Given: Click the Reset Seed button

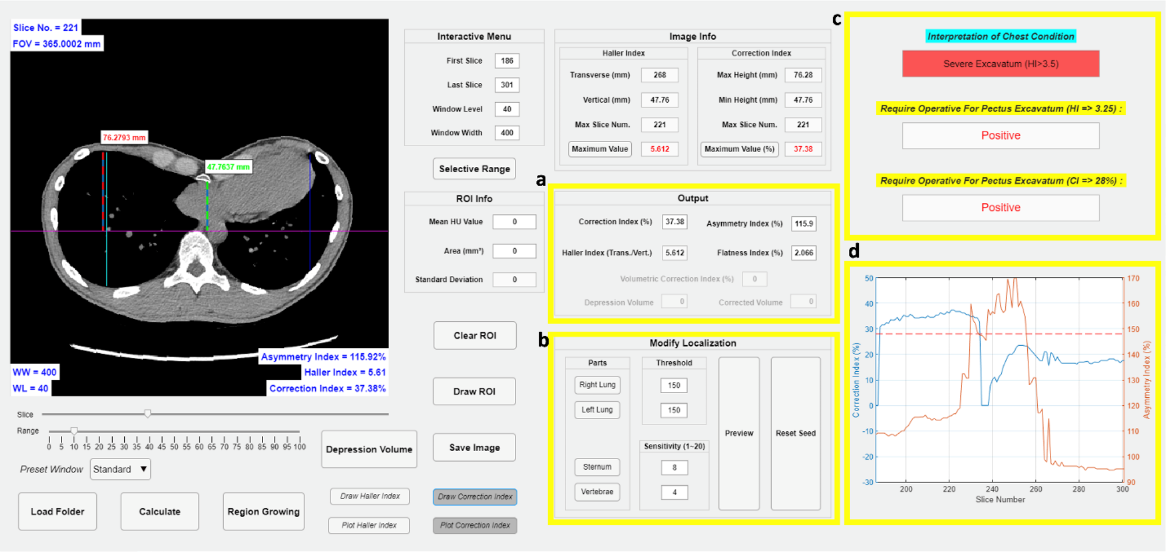Looking at the screenshot, I should pyautogui.click(x=795, y=433).
